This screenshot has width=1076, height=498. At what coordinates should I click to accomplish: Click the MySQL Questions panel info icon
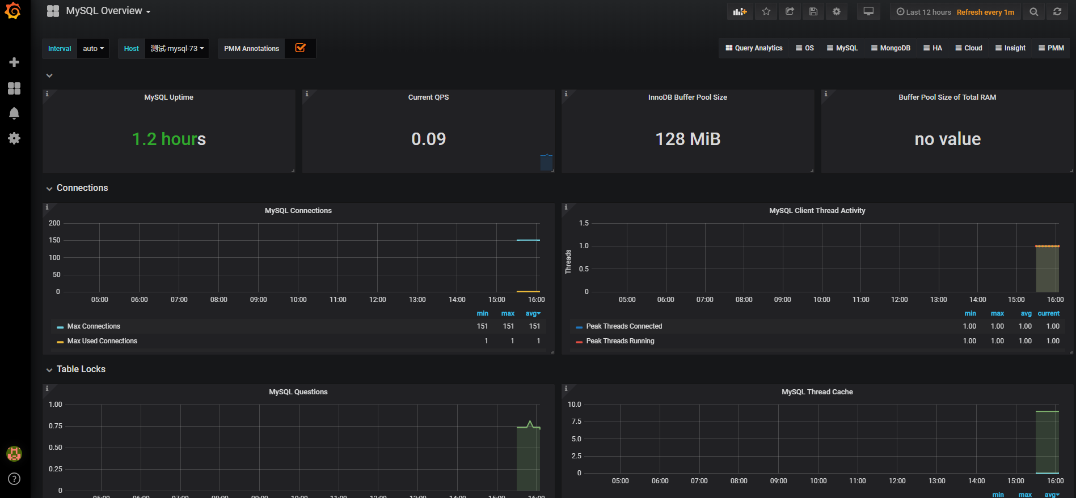47,389
